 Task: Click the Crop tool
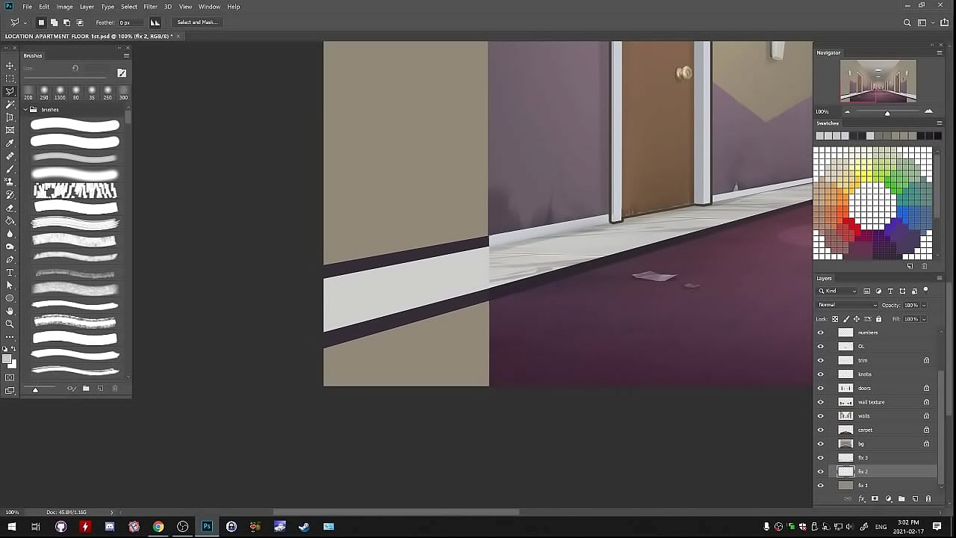[x=10, y=117]
